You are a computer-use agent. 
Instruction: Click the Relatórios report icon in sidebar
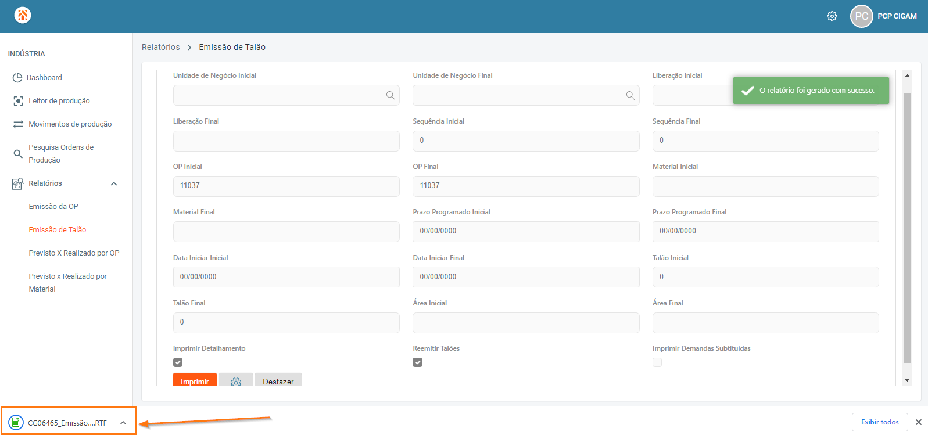pyautogui.click(x=18, y=183)
